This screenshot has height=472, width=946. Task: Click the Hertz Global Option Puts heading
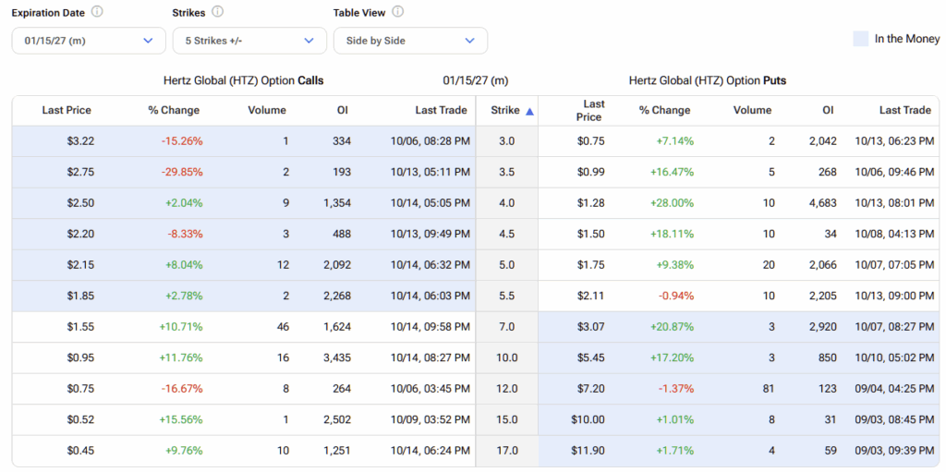707,80
